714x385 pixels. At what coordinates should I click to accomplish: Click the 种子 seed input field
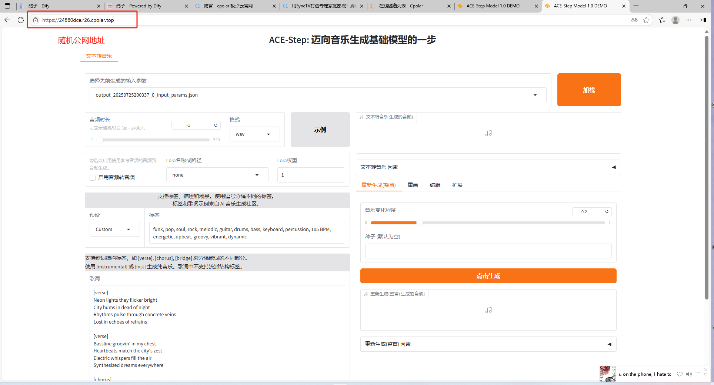488,251
